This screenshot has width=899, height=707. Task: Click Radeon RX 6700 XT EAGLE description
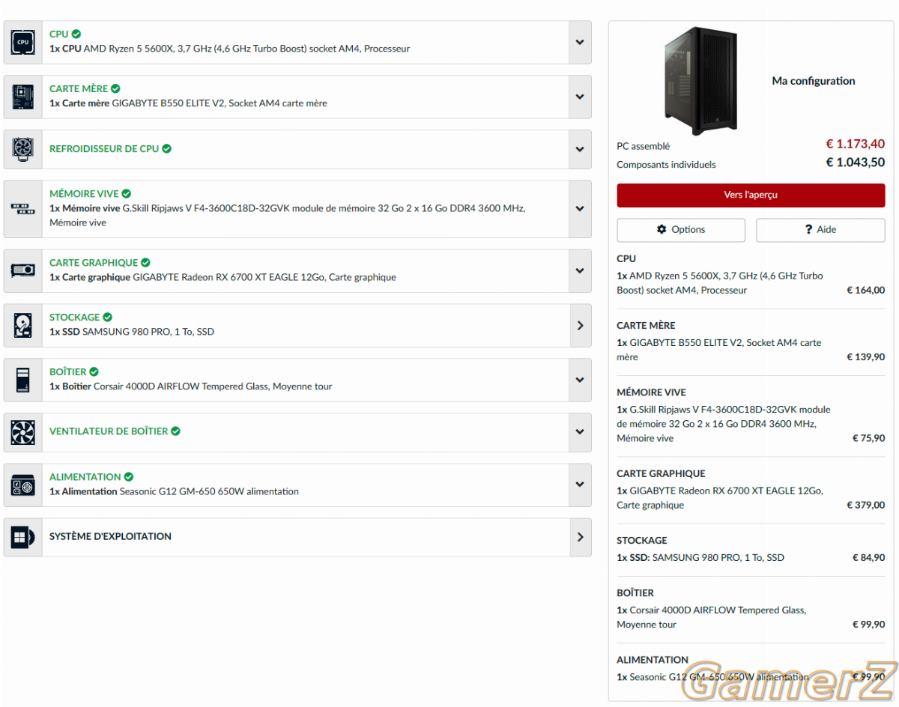tap(223, 277)
